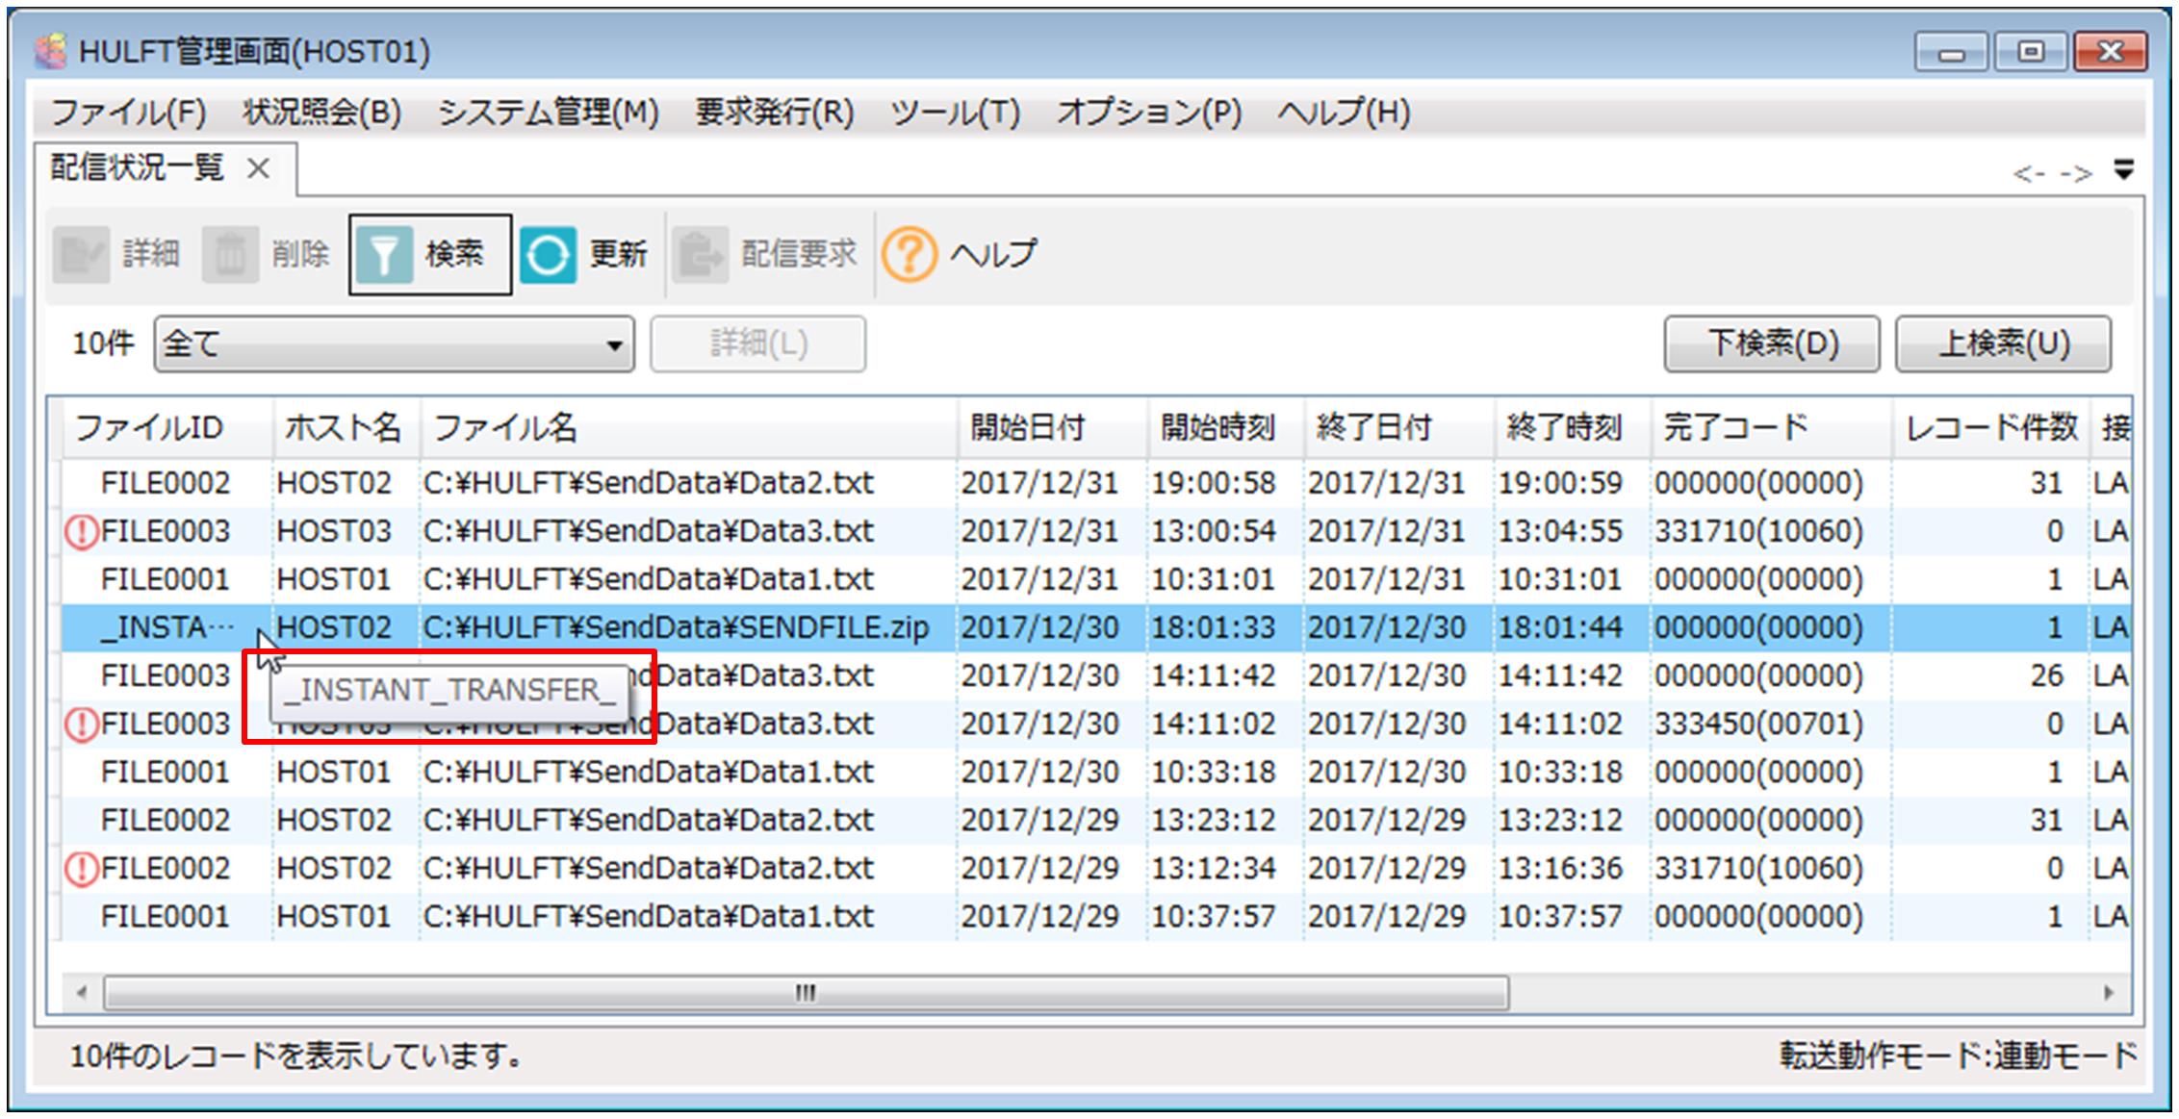
Task: Select FILE0002 row started 13:23:12
Action: click(1097, 820)
